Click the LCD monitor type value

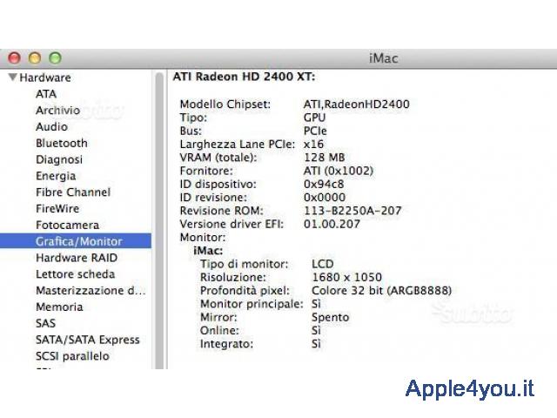[x=323, y=264]
